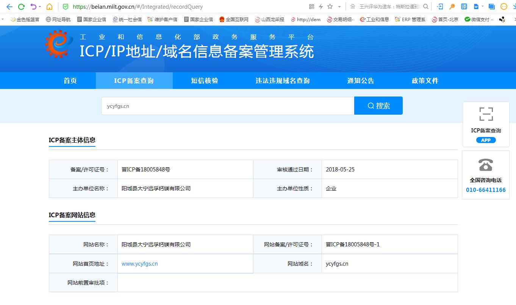The width and height of the screenshot is (516, 305).
Task: Go to browser home page icon
Action: (49, 6)
